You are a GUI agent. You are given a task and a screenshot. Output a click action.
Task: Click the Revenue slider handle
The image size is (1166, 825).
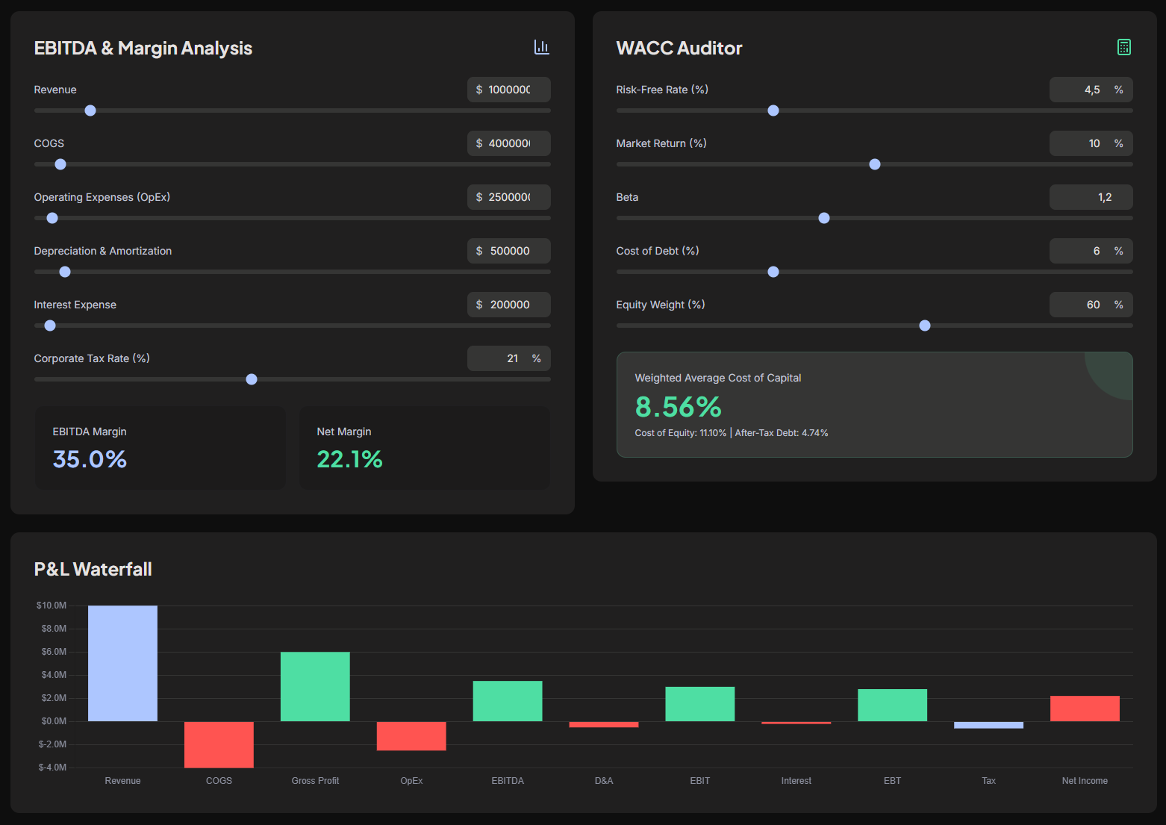[x=90, y=110]
